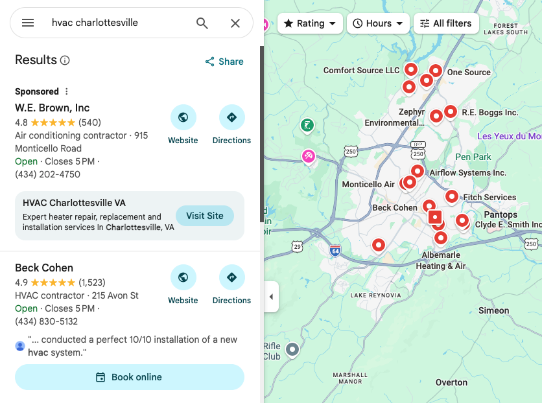Click Visit Site for HVAC Charlottesville VA
The height and width of the screenshot is (403, 542).
click(205, 216)
